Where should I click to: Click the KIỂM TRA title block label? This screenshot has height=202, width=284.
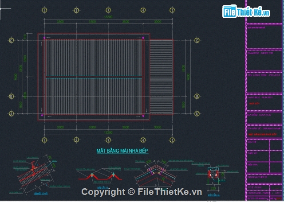(x=252, y=165)
